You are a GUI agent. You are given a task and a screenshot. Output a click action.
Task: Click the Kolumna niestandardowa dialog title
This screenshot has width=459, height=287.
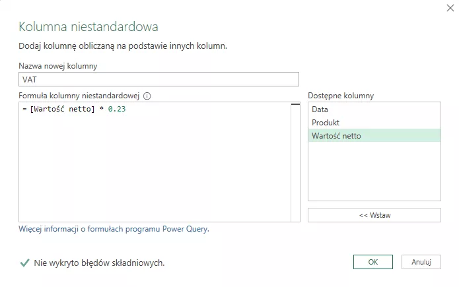pos(88,27)
